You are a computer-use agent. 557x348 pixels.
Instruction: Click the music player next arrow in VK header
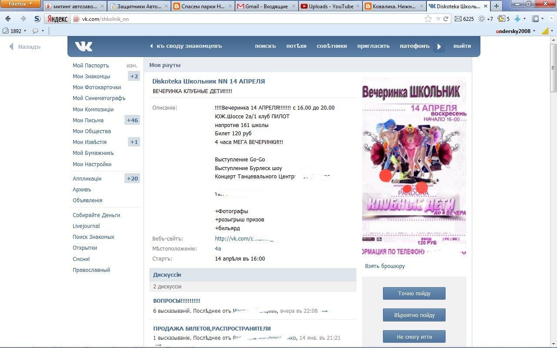point(439,46)
